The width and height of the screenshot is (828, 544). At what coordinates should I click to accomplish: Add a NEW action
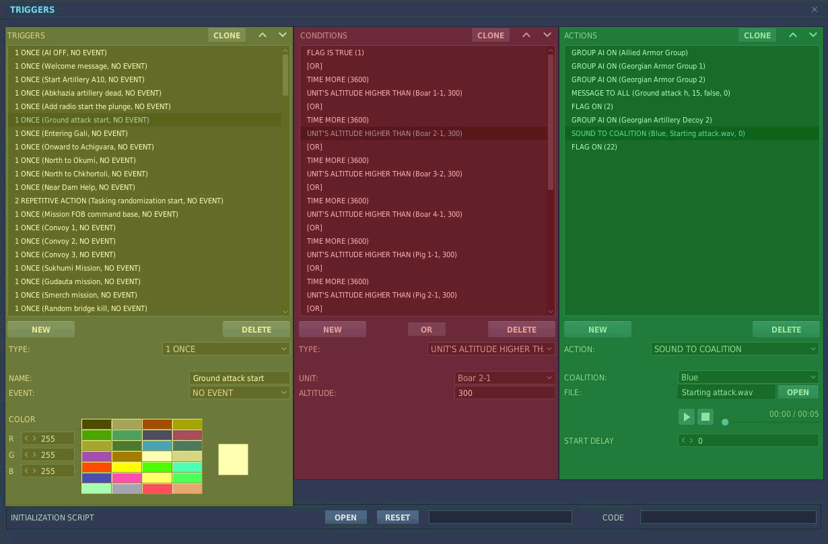tap(598, 329)
